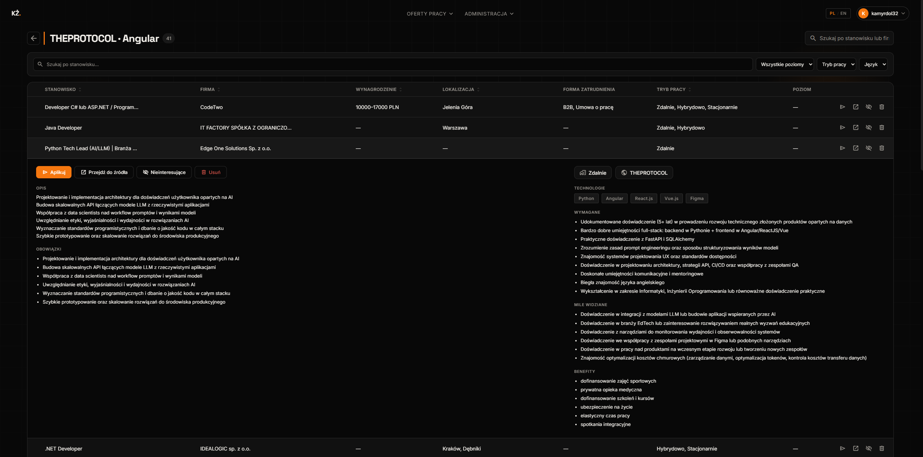The height and width of the screenshot is (457, 923).
Task: Click the Figma technology tag
Action: tap(697, 198)
